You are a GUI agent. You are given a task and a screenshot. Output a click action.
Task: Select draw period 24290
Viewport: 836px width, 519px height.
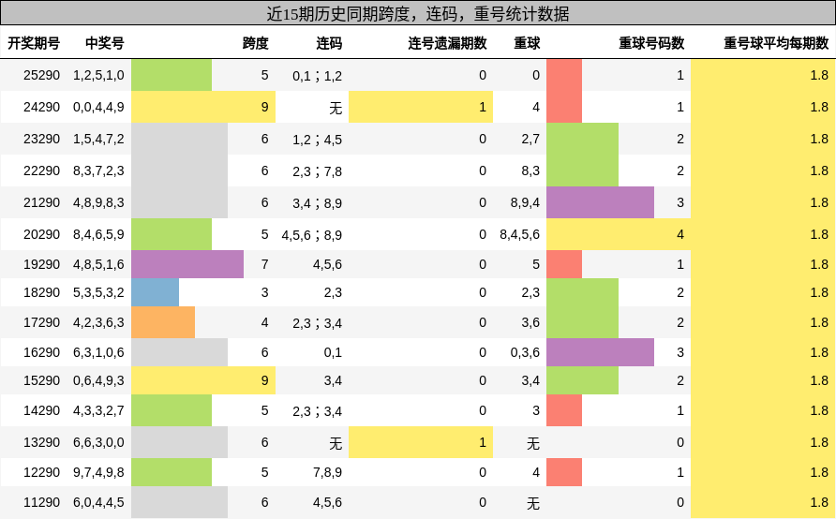pos(41,107)
